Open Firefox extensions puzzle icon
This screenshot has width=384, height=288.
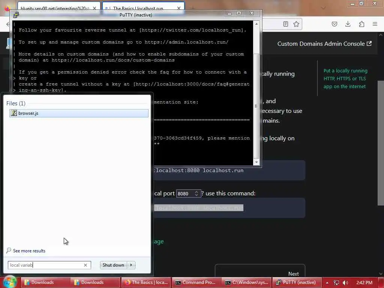point(361,24)
